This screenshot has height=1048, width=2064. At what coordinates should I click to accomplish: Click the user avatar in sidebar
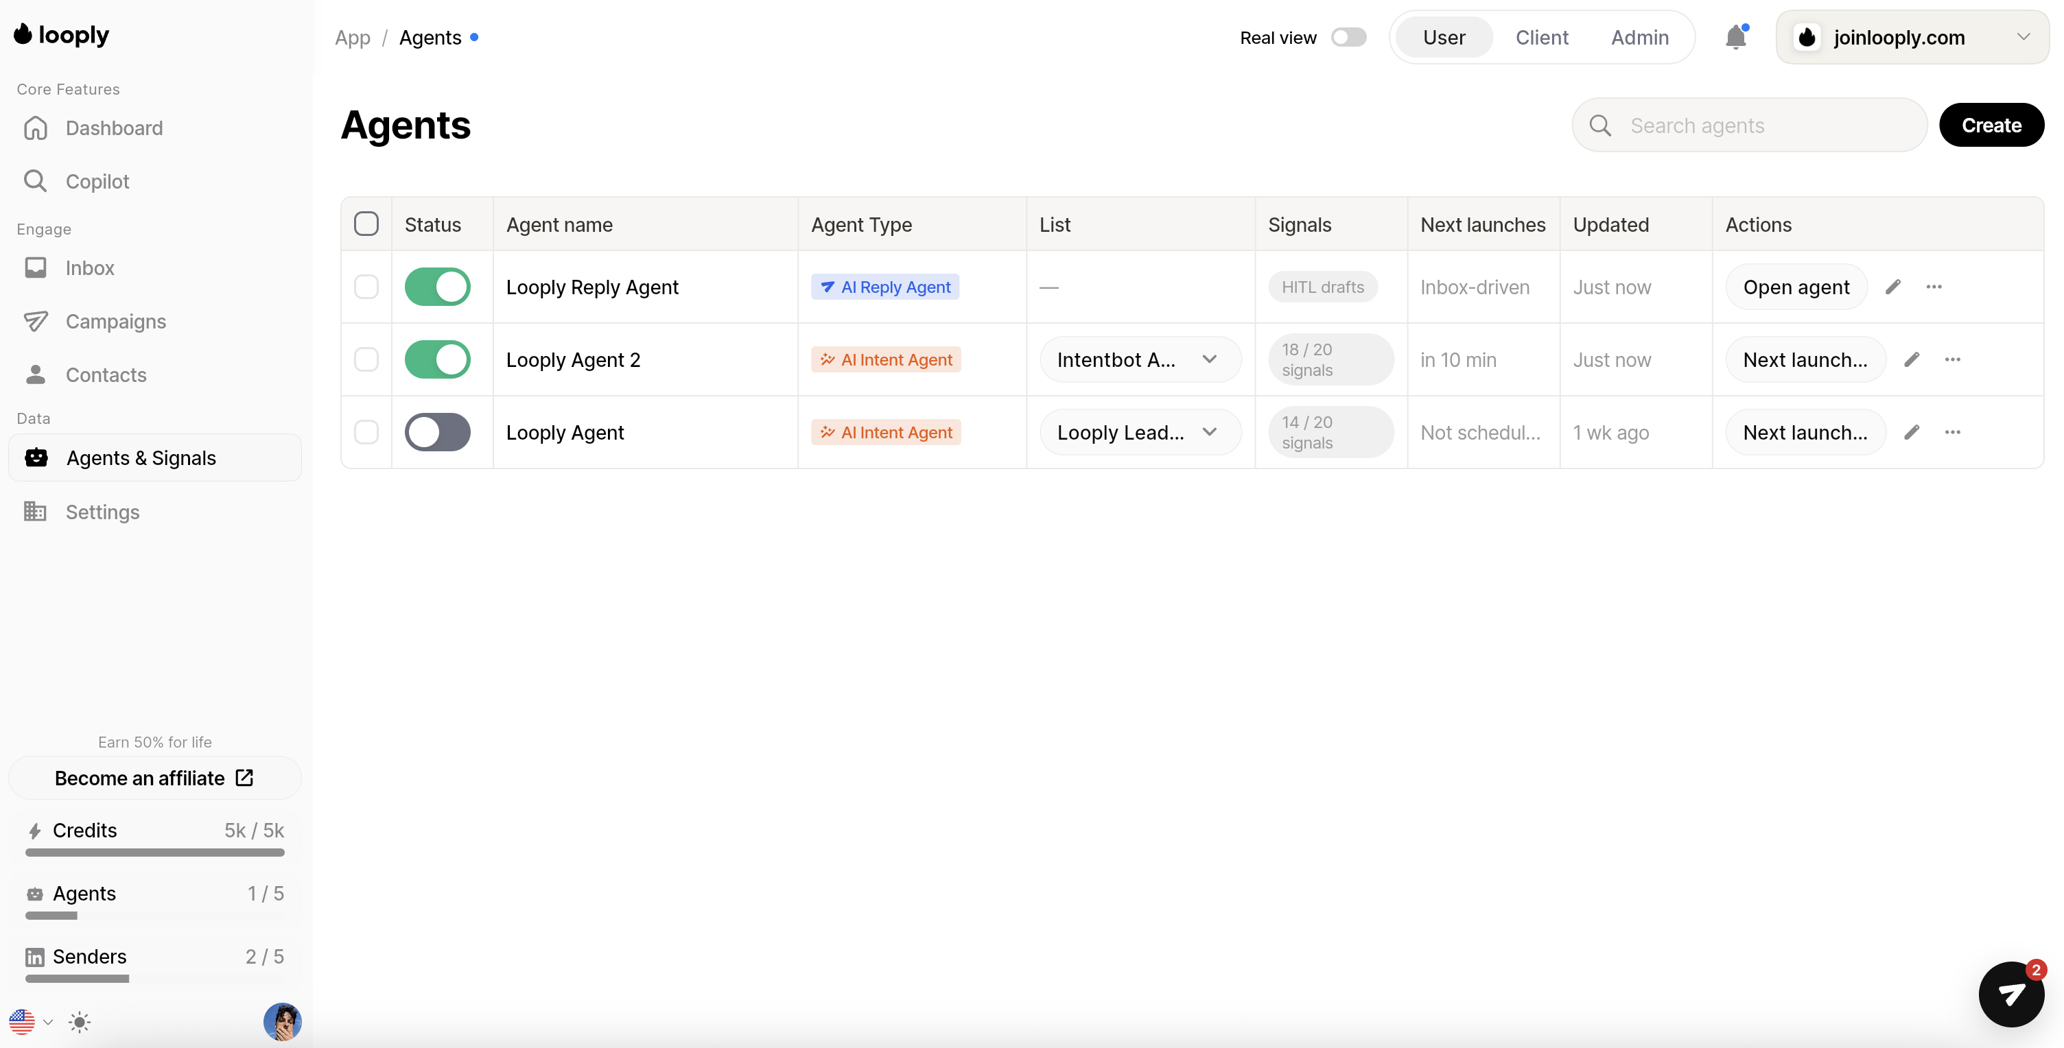(282, 1021)
